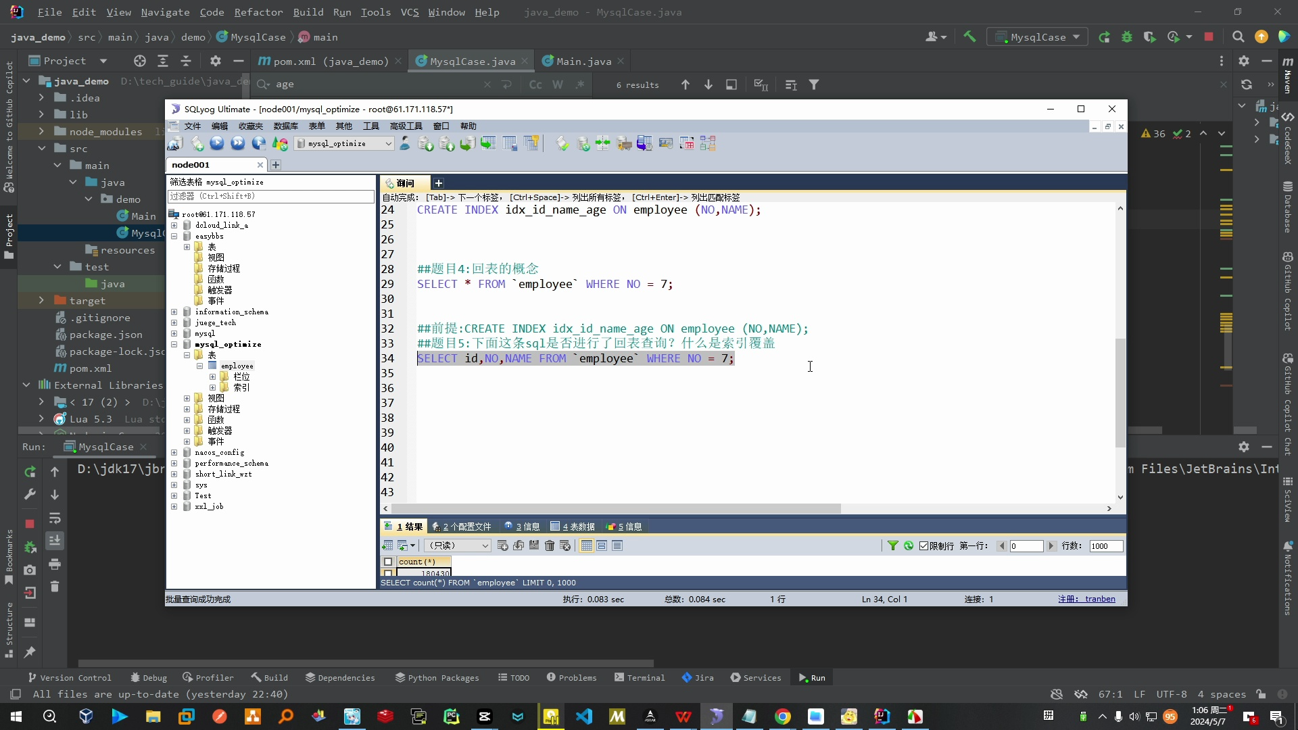Select employee table in object browser
Viewport: 1298px width, 730px height.
pos(237,366)
